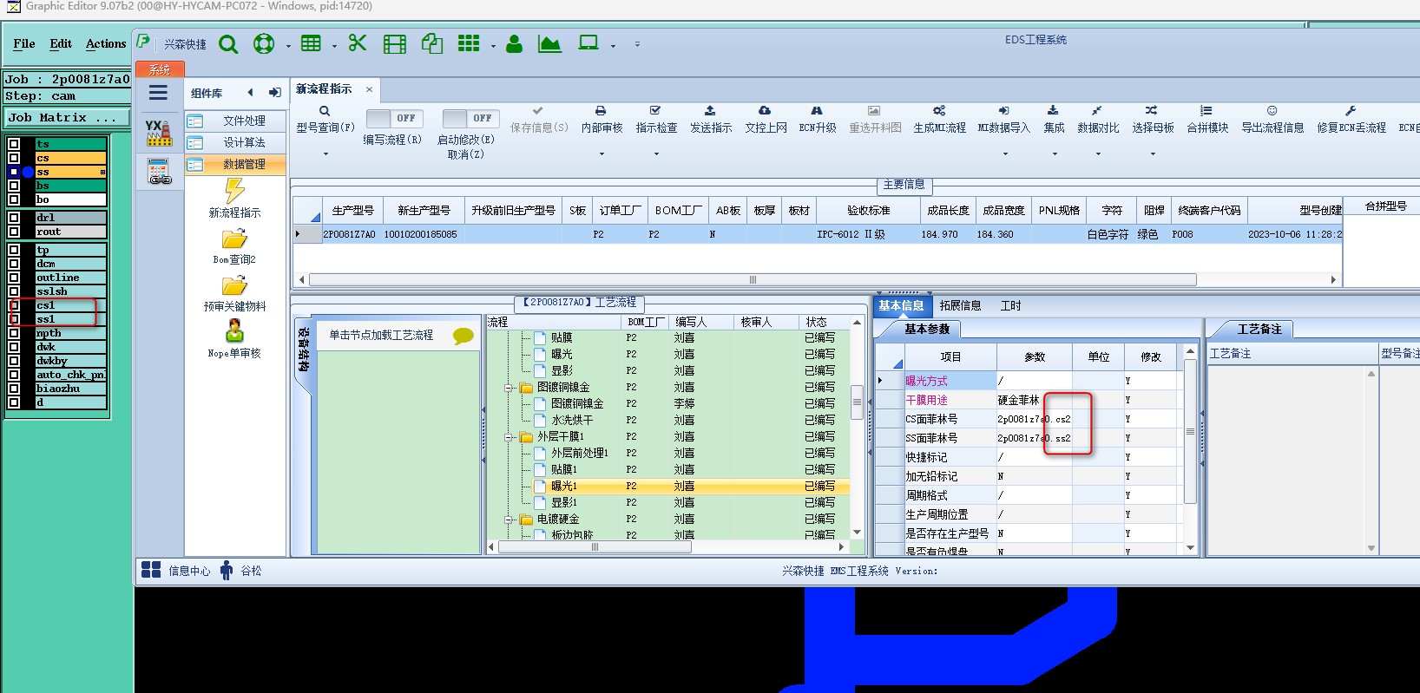1420x693 pixels.
Task: Click 谷松 user in the status bar
Action: 240,570
